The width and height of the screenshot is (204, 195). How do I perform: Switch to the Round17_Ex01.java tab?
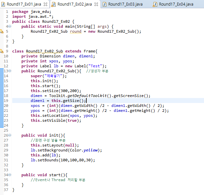click(24, 4)
